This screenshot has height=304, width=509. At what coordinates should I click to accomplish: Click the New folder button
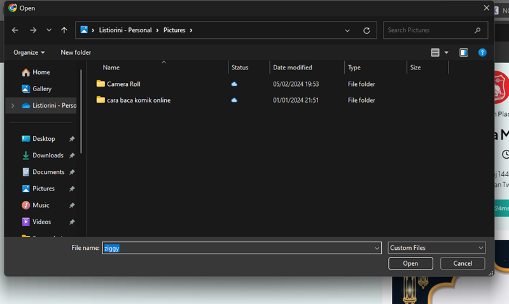(76, 52)
